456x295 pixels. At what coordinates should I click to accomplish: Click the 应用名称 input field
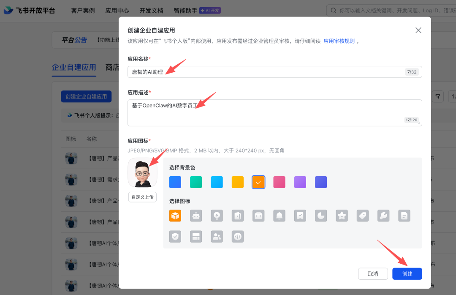click(x=274, y=72)
